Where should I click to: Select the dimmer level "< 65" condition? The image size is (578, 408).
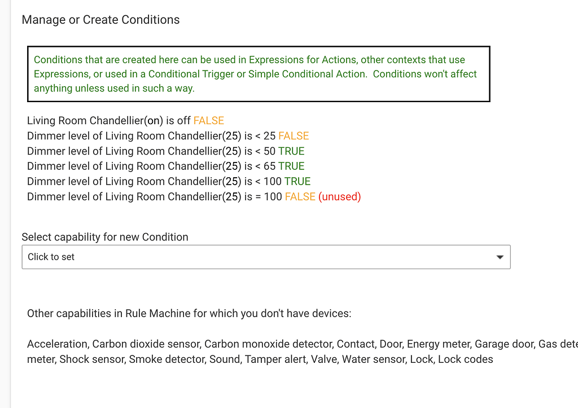point(151,166)
